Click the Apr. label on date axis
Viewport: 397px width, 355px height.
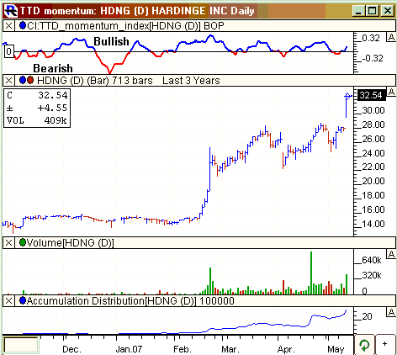[286, 349]
